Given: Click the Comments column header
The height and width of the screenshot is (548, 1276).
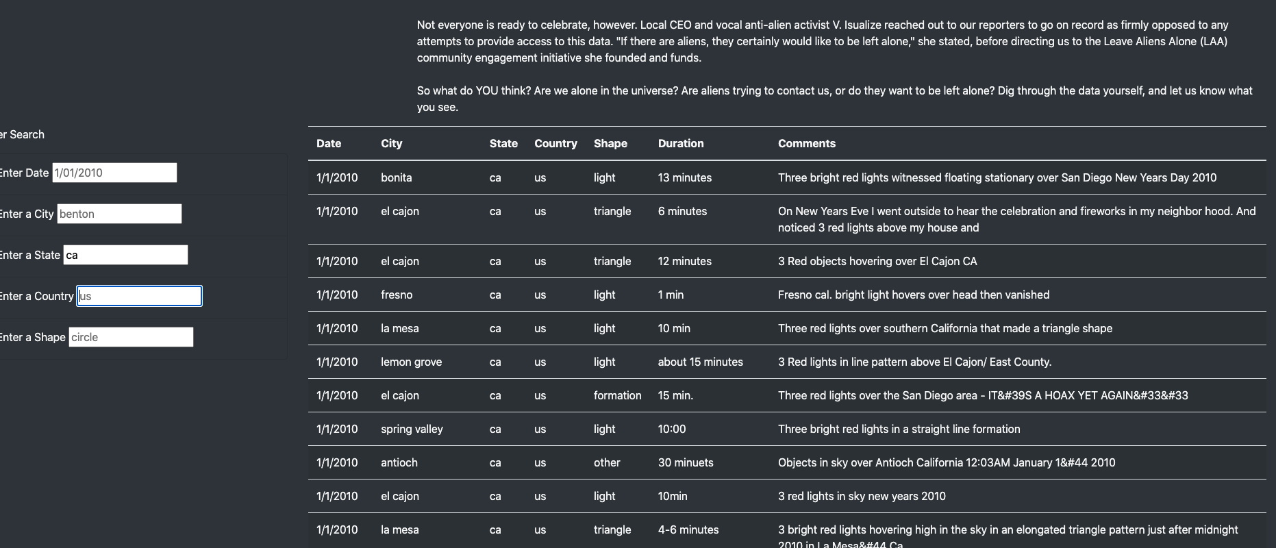Looking at the screenshot, I should [807, 143].
